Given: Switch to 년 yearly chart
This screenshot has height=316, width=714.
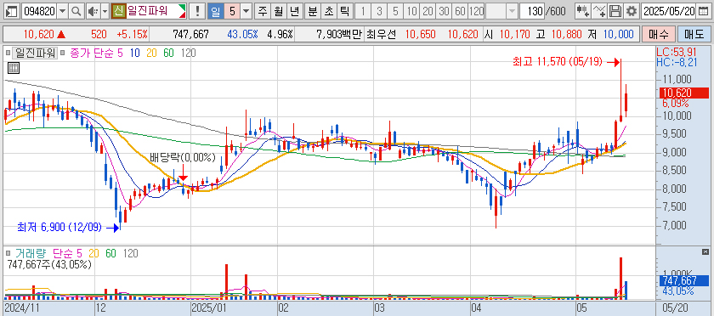Looking at the screenshot, I should point(295,11).
